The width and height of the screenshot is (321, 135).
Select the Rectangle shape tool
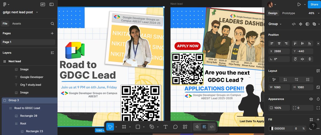tap(138, 127)
